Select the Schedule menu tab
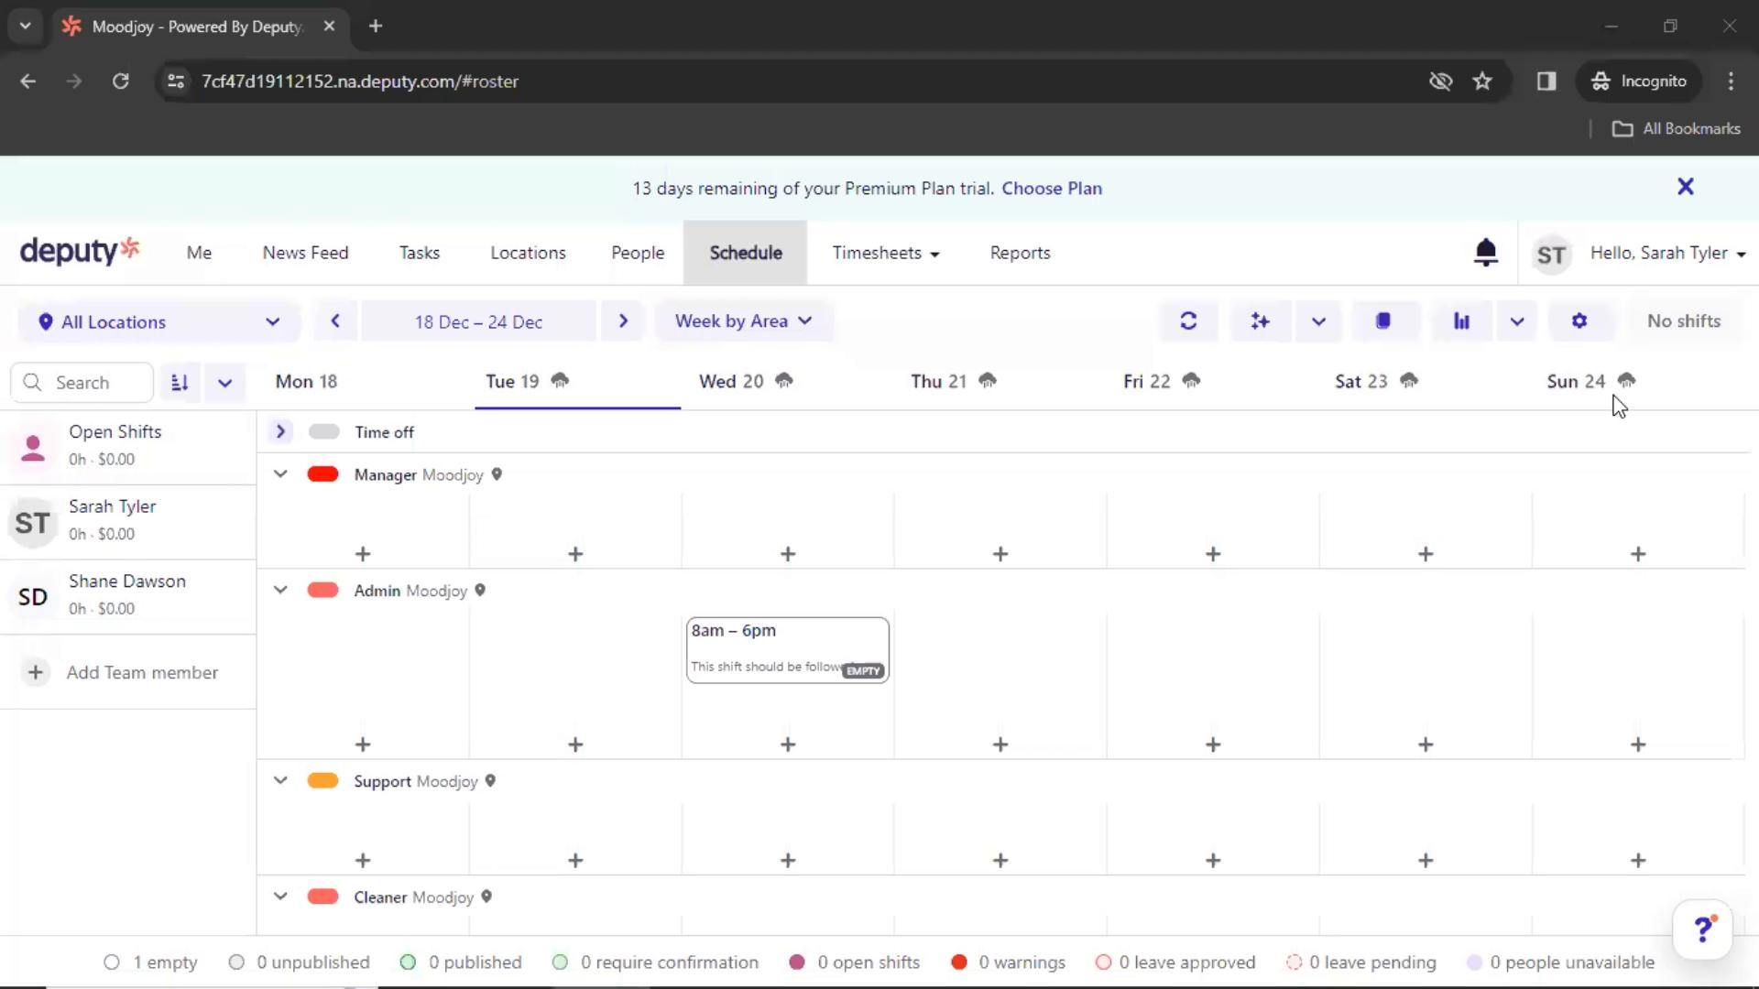This screenshot has width=1759, height=989. pos(746,253)
